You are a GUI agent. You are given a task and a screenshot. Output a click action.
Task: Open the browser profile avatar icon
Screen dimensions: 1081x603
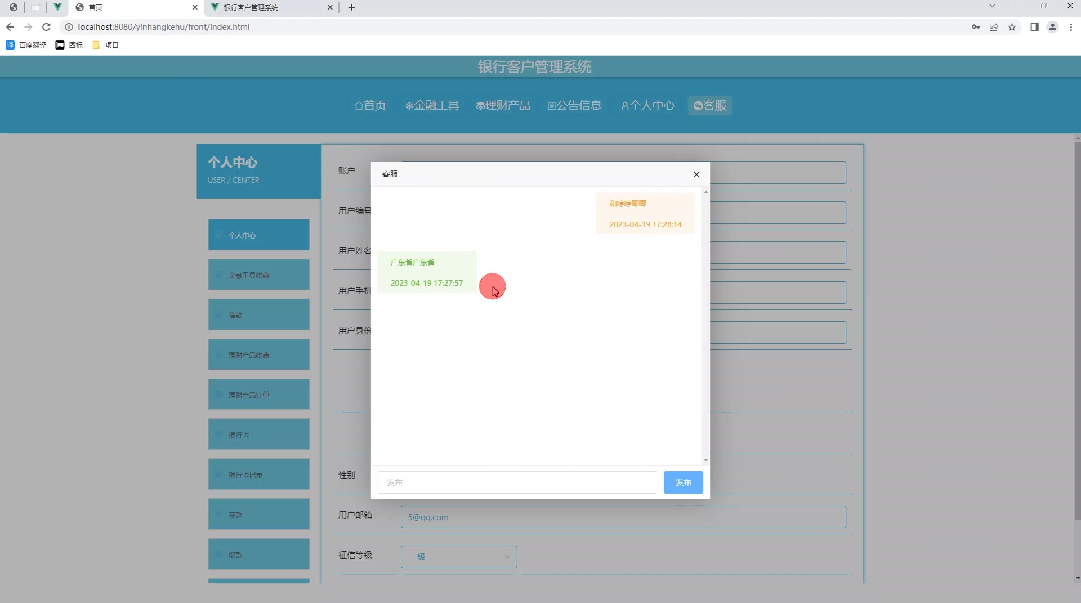click(1052, 27)
